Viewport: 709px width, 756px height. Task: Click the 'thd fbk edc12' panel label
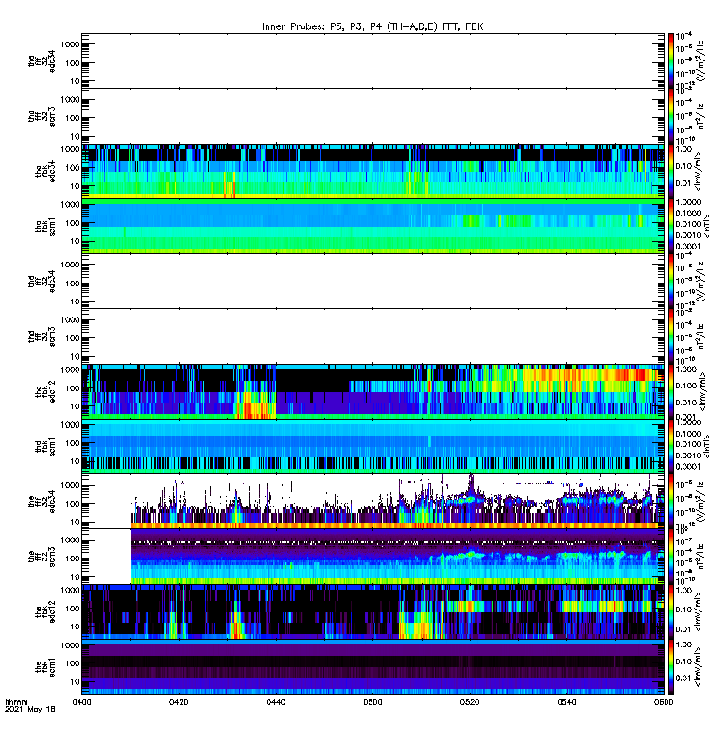tap(45, 391)
